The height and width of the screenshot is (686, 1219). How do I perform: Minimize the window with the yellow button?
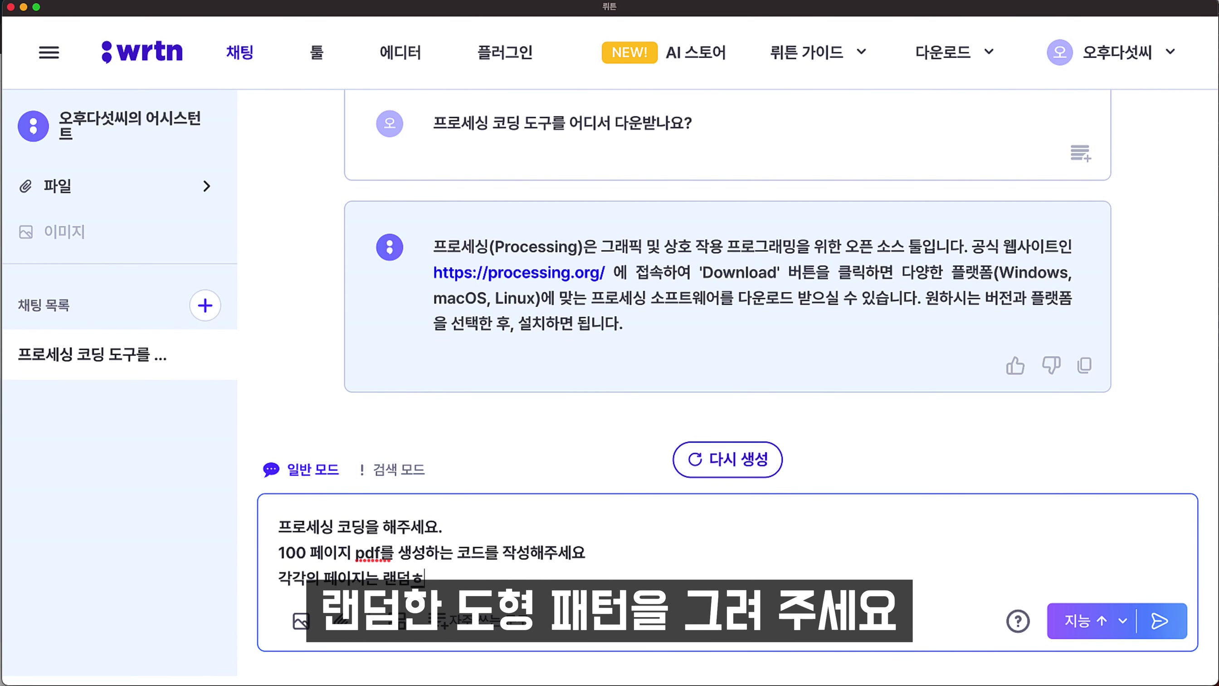click(x=23, y=7)
